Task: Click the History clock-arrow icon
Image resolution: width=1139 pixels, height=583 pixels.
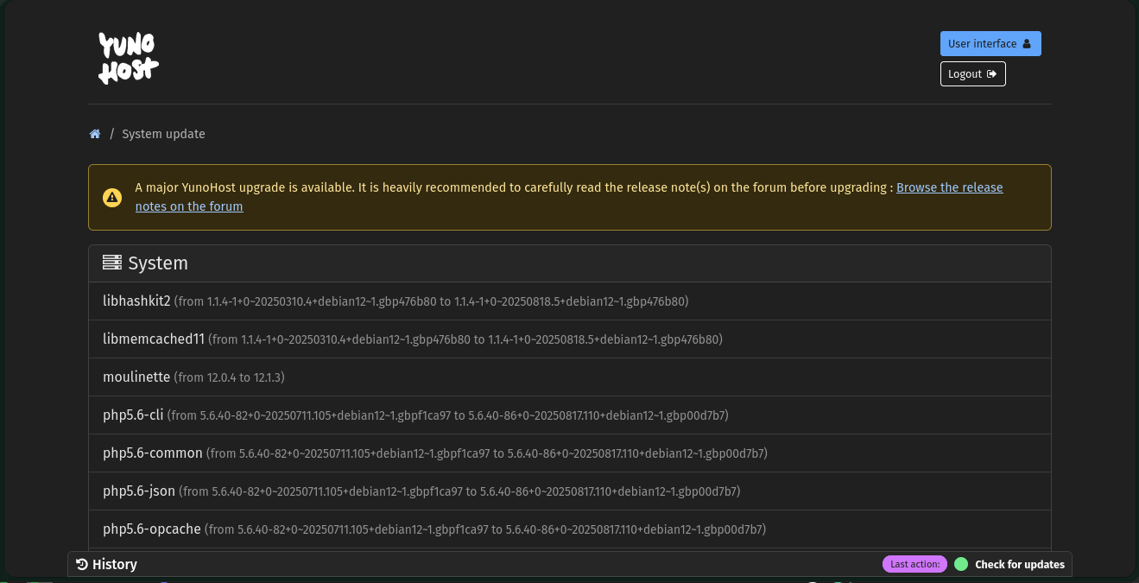Action: pos(82,564)
